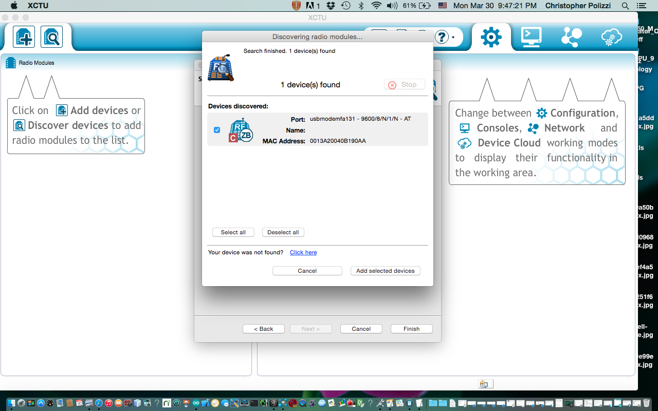Click the Stop button
Screen dimensions: 658x411
[405, 84]
